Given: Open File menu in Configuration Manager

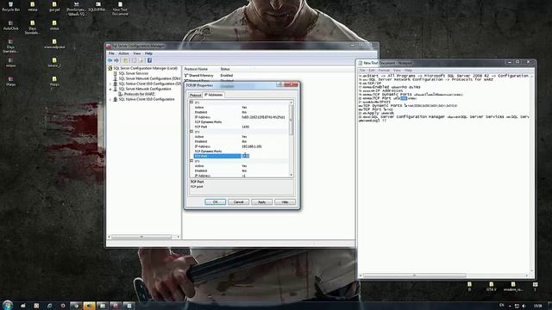Looking at the screenshot, I should (111, 53).
